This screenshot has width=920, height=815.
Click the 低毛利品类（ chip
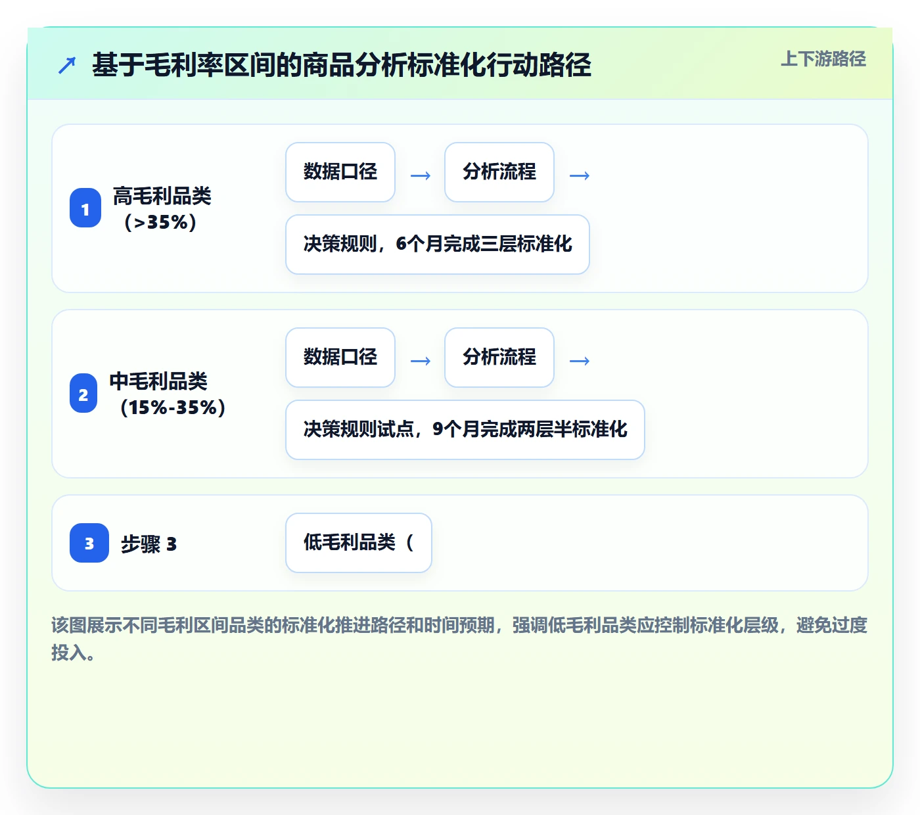click(x=359, y=543)
